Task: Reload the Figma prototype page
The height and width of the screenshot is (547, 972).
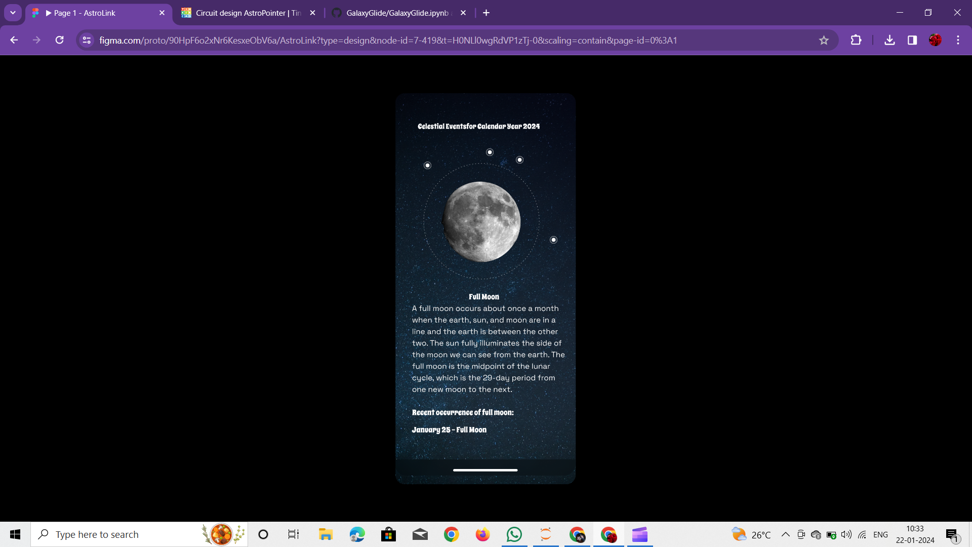Action: pos(60,40)
